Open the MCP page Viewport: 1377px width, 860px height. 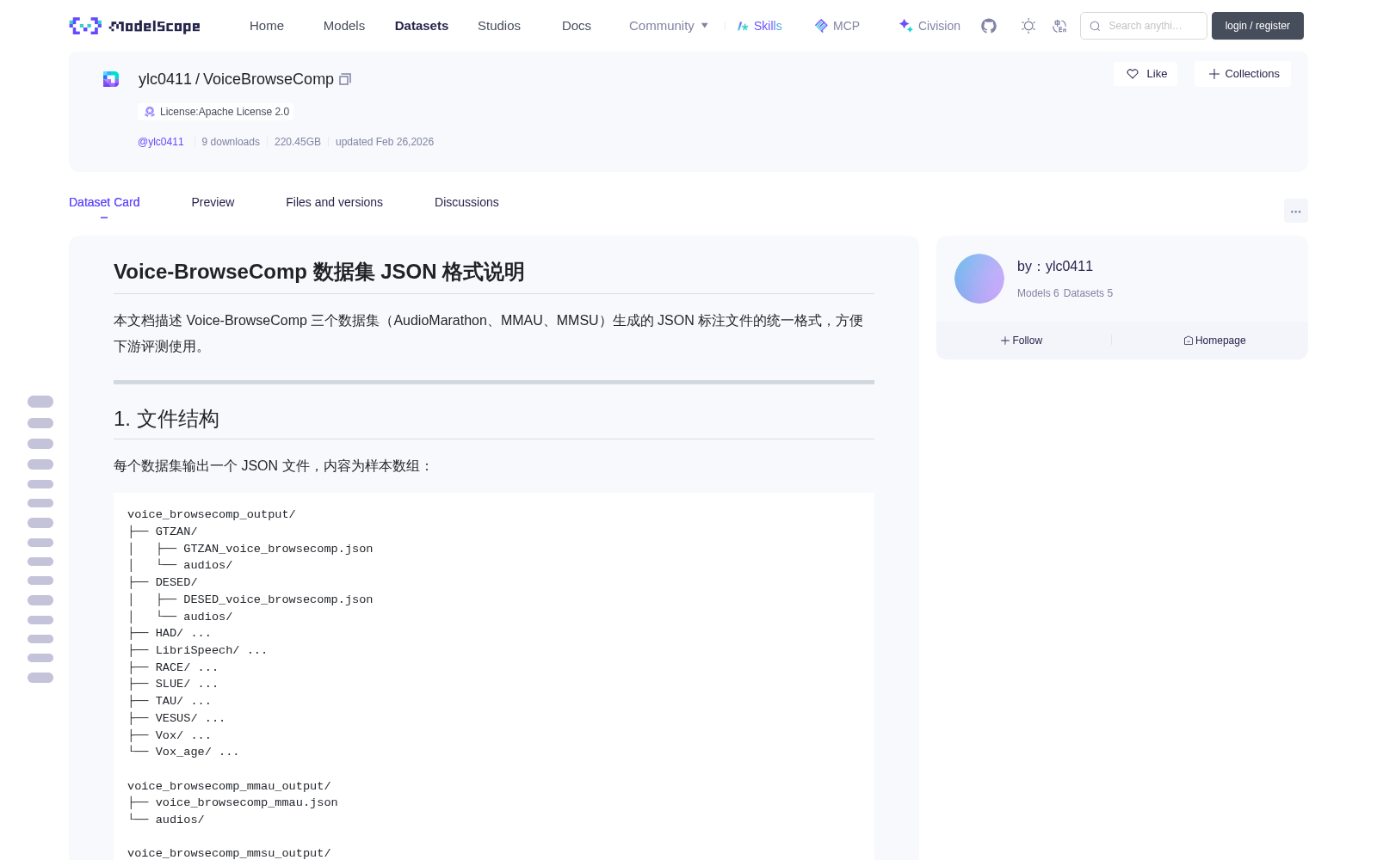point(837,26)
